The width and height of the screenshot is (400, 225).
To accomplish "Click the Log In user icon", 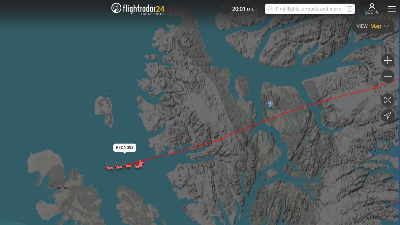I will (x=372, y=6).
